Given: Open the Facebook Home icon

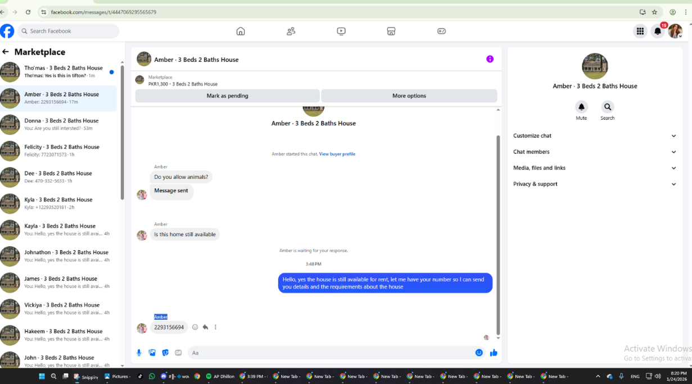Looking at the screenshot, I should click(241, 31).
